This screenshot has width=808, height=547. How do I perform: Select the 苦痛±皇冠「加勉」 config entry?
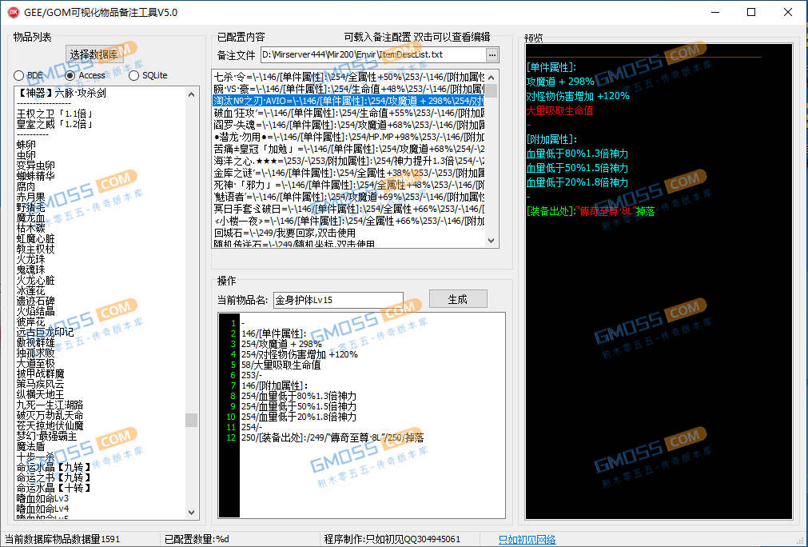coord(349,149)
